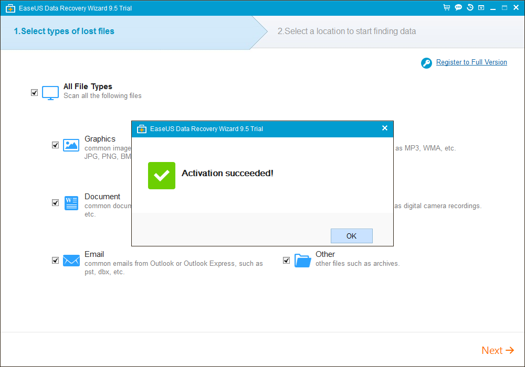Close the Activation succeeded dialog

(x=385, y=128)
